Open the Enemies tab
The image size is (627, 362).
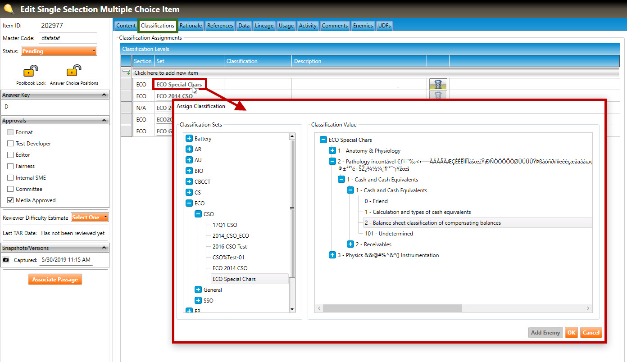(x=363, y=26)
